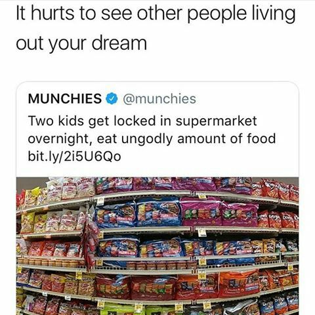Click the magenta variety pack bag in photo
Image resolution: width=315 pixels, height=315 pixels.
click(x=201, y=212)
